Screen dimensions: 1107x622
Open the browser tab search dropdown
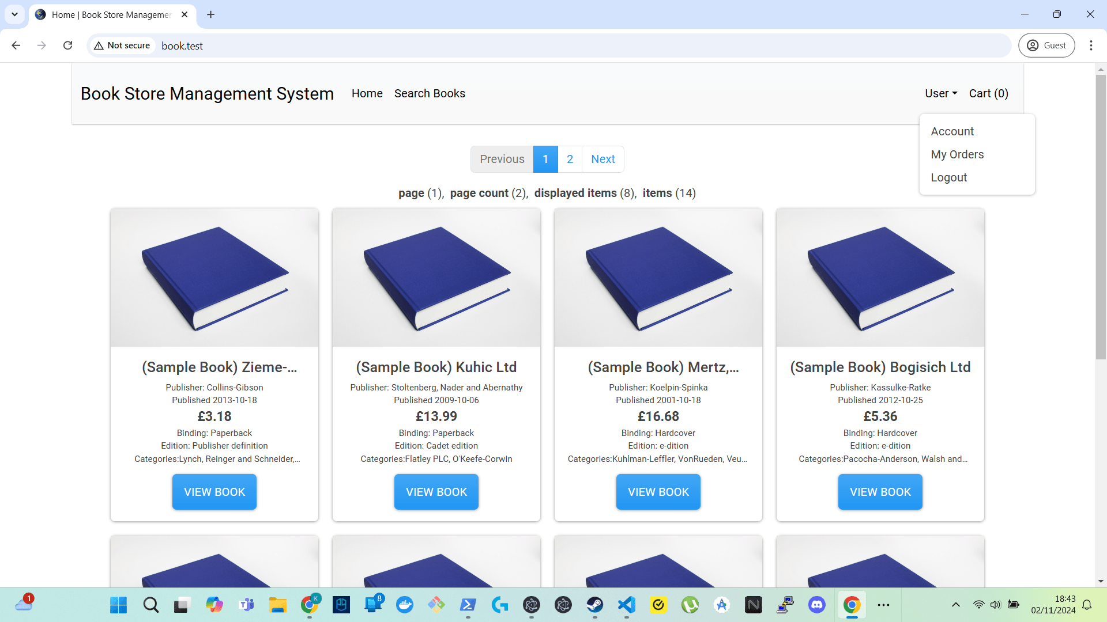(14, 14)
